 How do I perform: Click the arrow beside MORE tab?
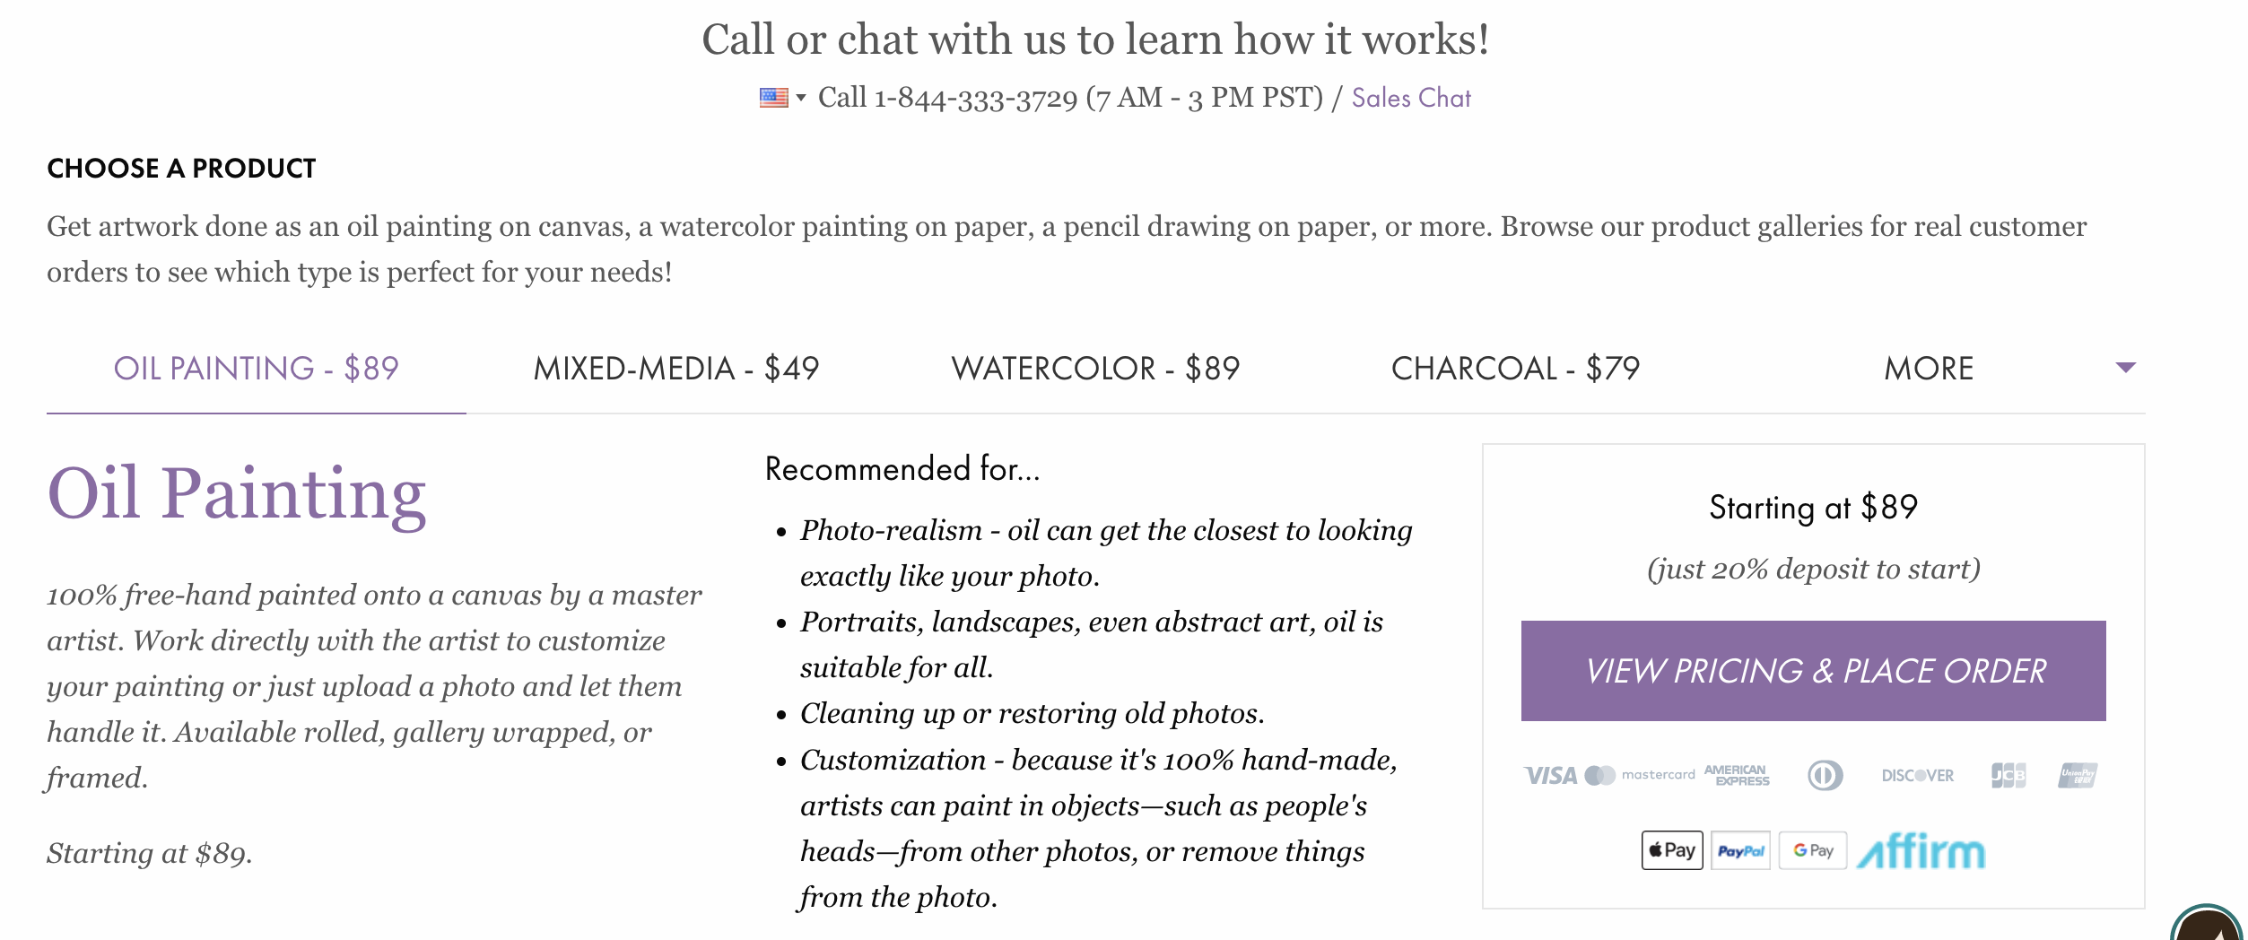pyautogui.click(x=2125, y=368)
